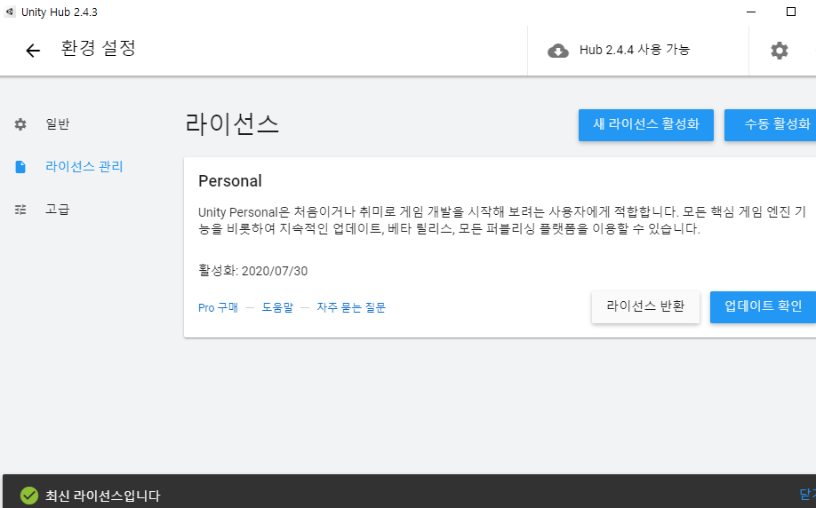Click the Unity logo in title bar
The image size is (816, 508).
coord(10,12)
